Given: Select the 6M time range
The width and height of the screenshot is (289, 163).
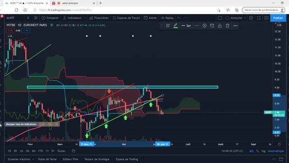Looking at the screenshot, I should pos(33,151).
